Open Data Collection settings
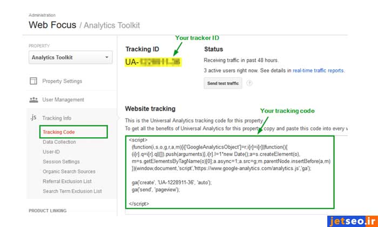The height and width of the screenshot is (227, 378). [59, 142]
